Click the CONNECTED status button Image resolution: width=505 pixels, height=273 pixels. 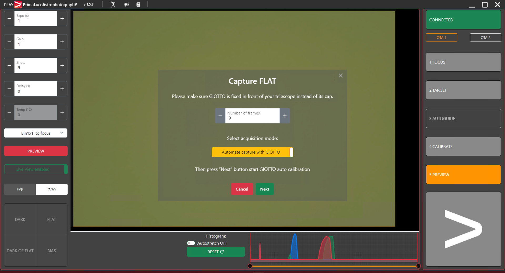463,20
